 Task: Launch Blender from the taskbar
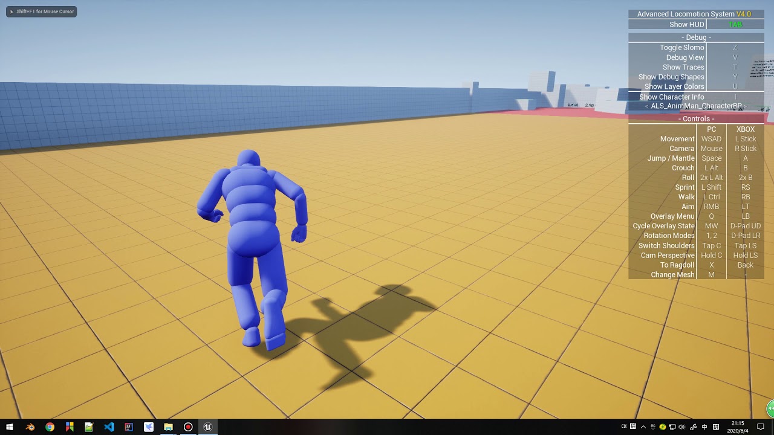point(30,427)
